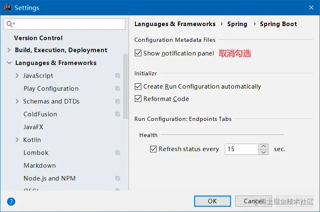Click the Cancel button
320x212 pixels.
(x=253, y=201)
